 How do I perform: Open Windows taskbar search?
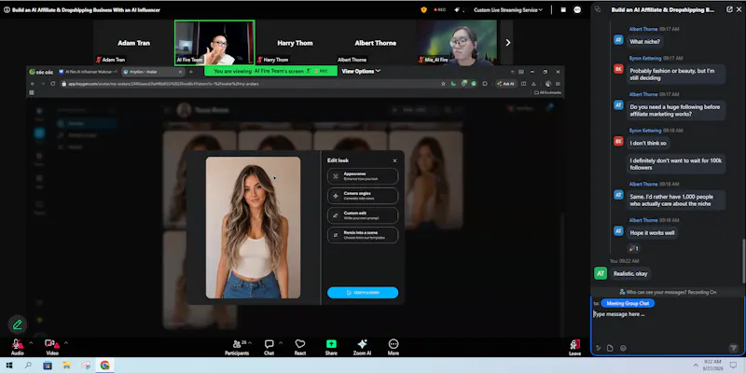point(28,366)
